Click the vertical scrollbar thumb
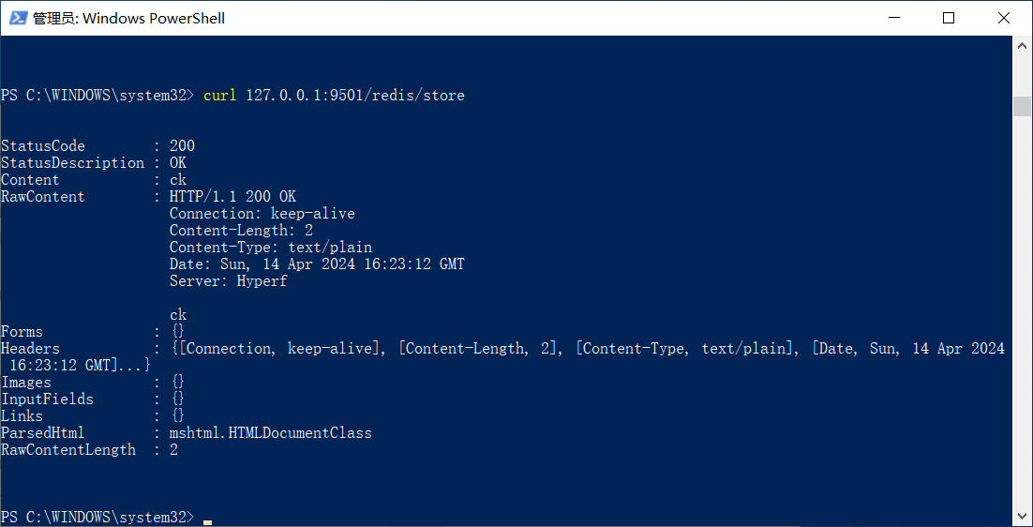This screenshot has height=527, width=1033. coord(1023,105)
